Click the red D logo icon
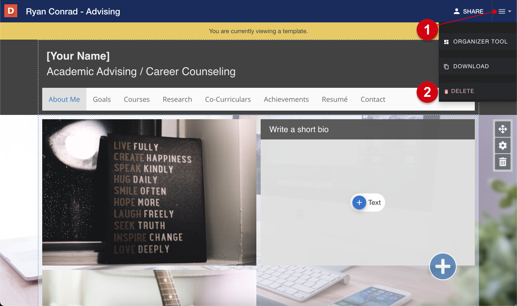The height and width of the screenshot is (306, 517). [x=11, y=11]
